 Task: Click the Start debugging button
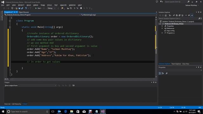(x=38, y=8)
